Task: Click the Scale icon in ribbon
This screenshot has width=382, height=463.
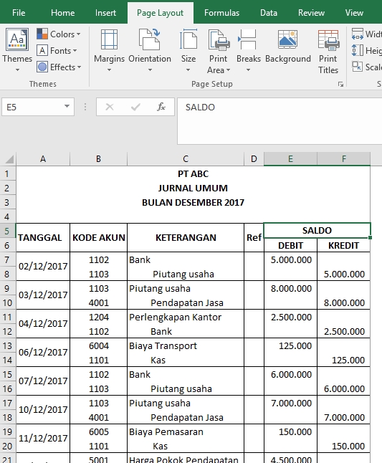Action: tap(357, 67)
